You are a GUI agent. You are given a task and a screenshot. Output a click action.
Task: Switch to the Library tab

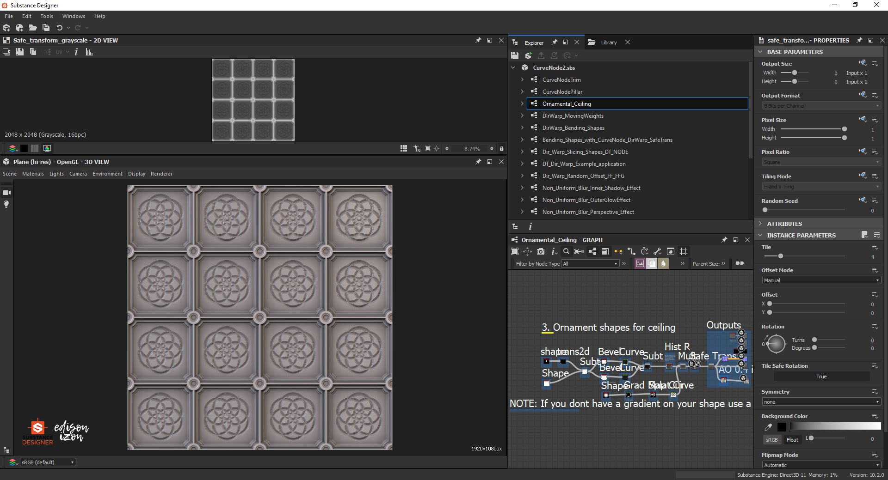(608, 42)
